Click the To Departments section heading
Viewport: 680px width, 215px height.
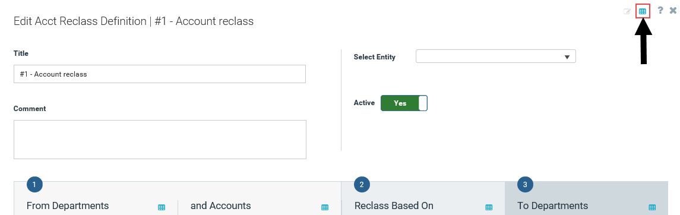point(552,205)
